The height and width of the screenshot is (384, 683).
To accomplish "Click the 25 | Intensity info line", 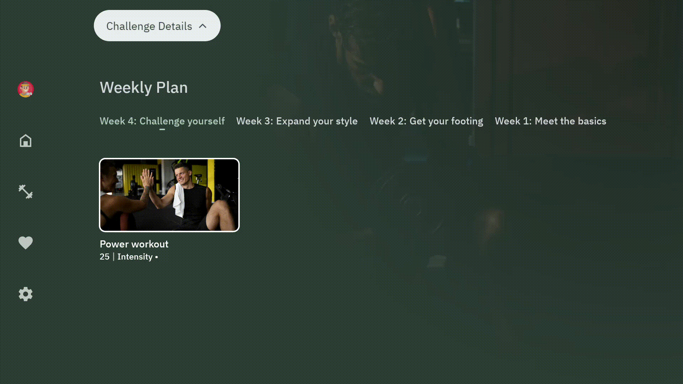I will pos(128,257).
